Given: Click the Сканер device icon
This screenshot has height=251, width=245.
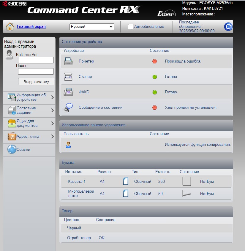Looking at the screenshot, I should 68,77.
